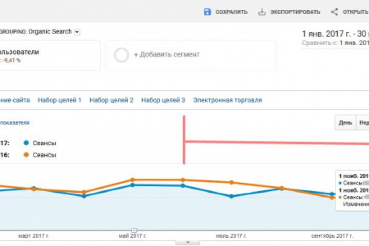Select the Неделя granularity button

pyautogui.click(x=363, y=122)
